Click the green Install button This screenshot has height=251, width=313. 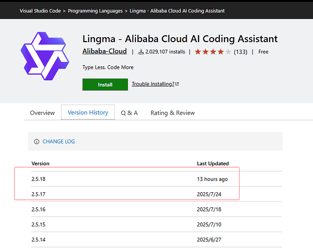click(105, 84)
